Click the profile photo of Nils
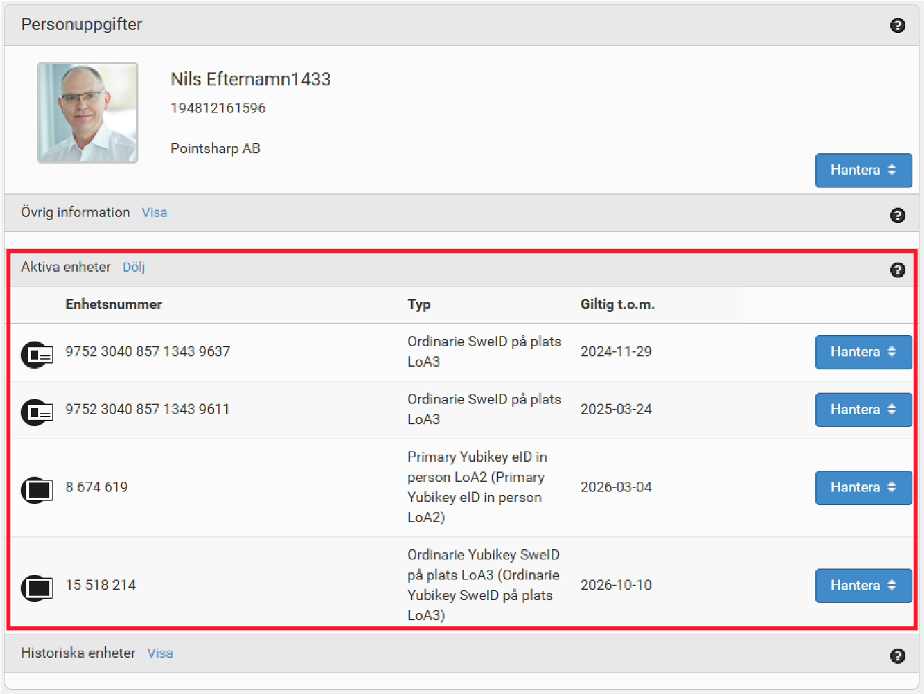 (x=87, y=113)
